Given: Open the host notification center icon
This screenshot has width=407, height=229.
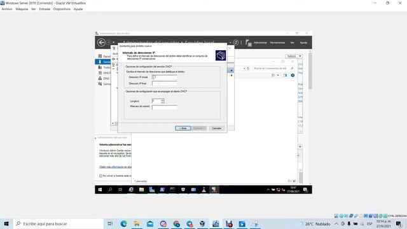Looking at the screenshot, I should (x=399, y=223).
